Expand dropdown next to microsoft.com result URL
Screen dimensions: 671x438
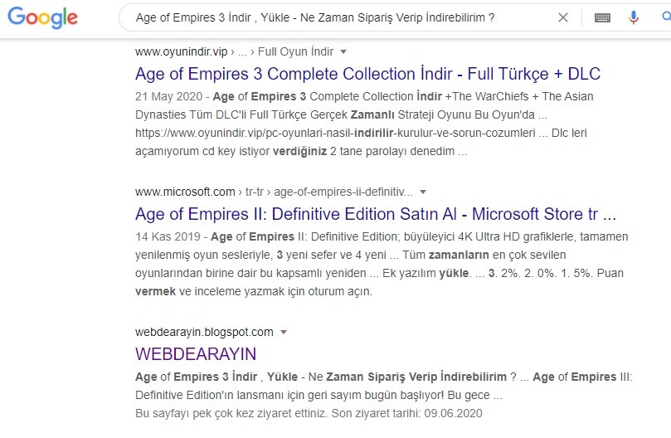(423, 192)
